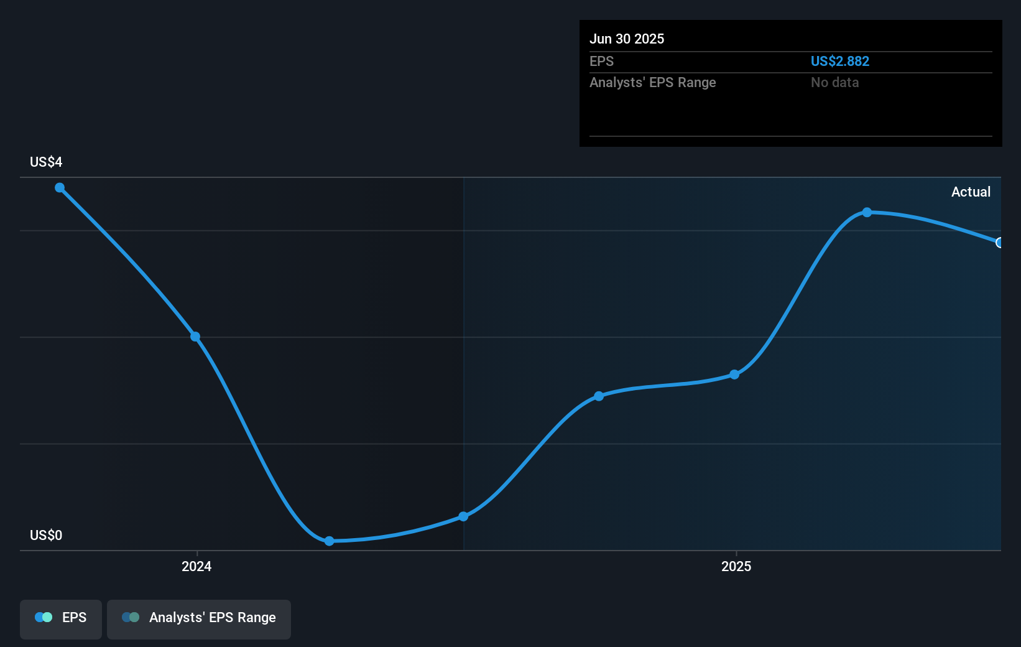Select the EPS data point above 2025
Viewport: 1021px width, 647px height.
click(734, 375)
